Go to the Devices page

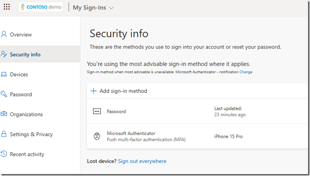(19, 74)
